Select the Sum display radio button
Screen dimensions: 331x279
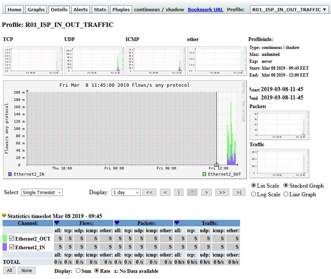pyautogui.click(x=78, y=271)
